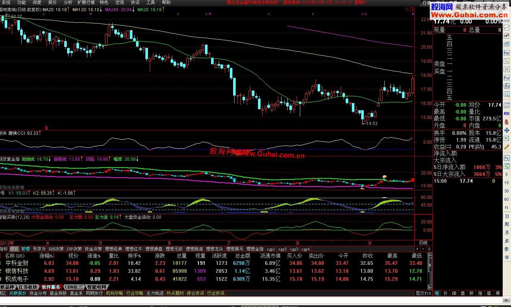Viewport: 511px width, 307px height.
Task: Open the fx formula icon
Action: (507, 86)
